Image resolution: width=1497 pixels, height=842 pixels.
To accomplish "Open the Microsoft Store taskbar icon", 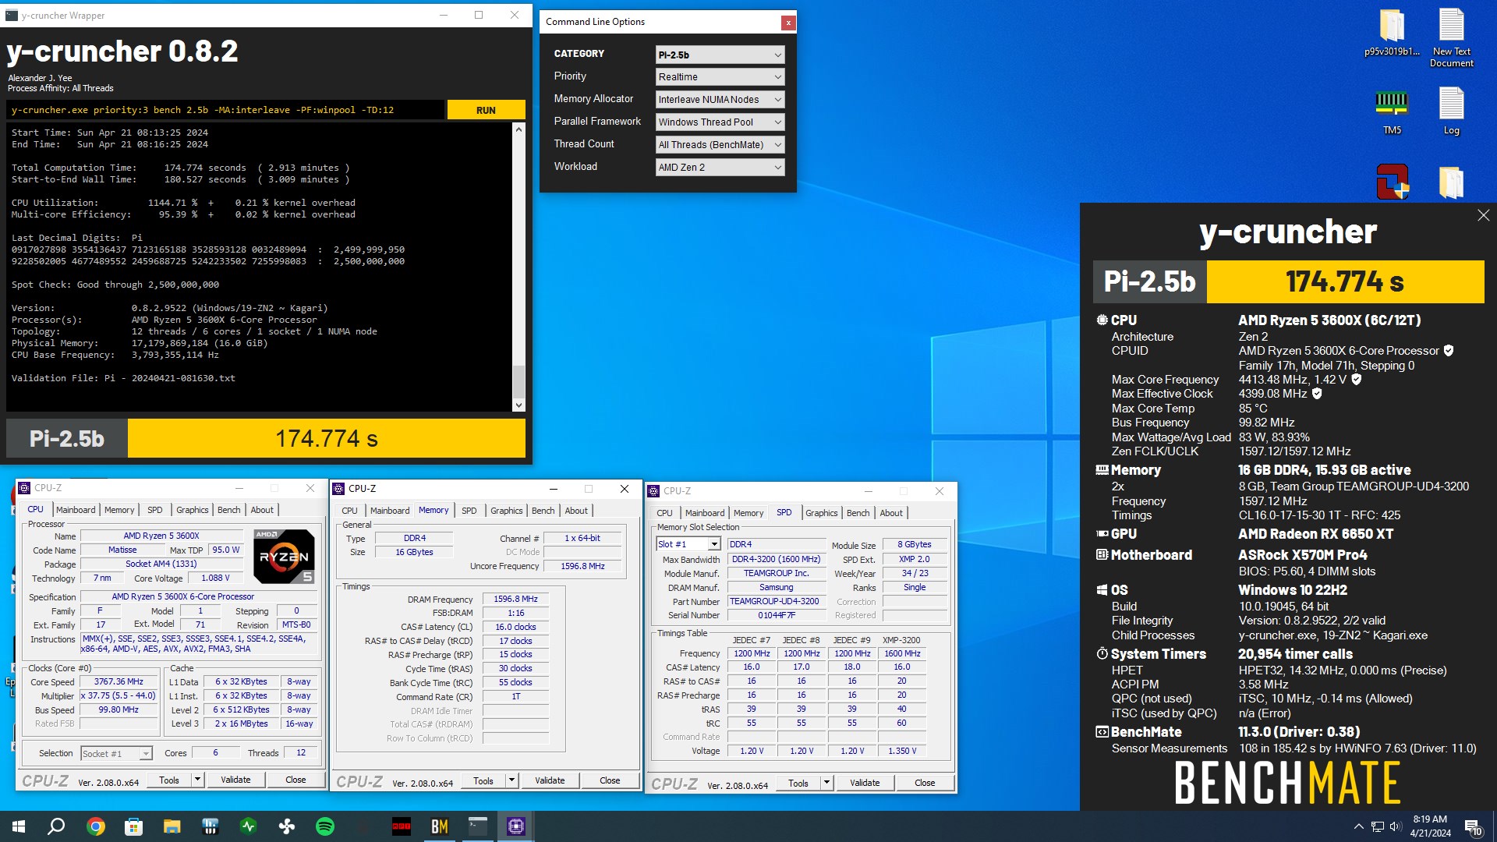I will tap(133, 826).
